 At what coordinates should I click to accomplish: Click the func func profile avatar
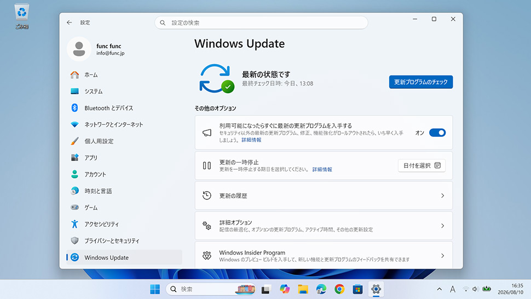coord(79,49)
